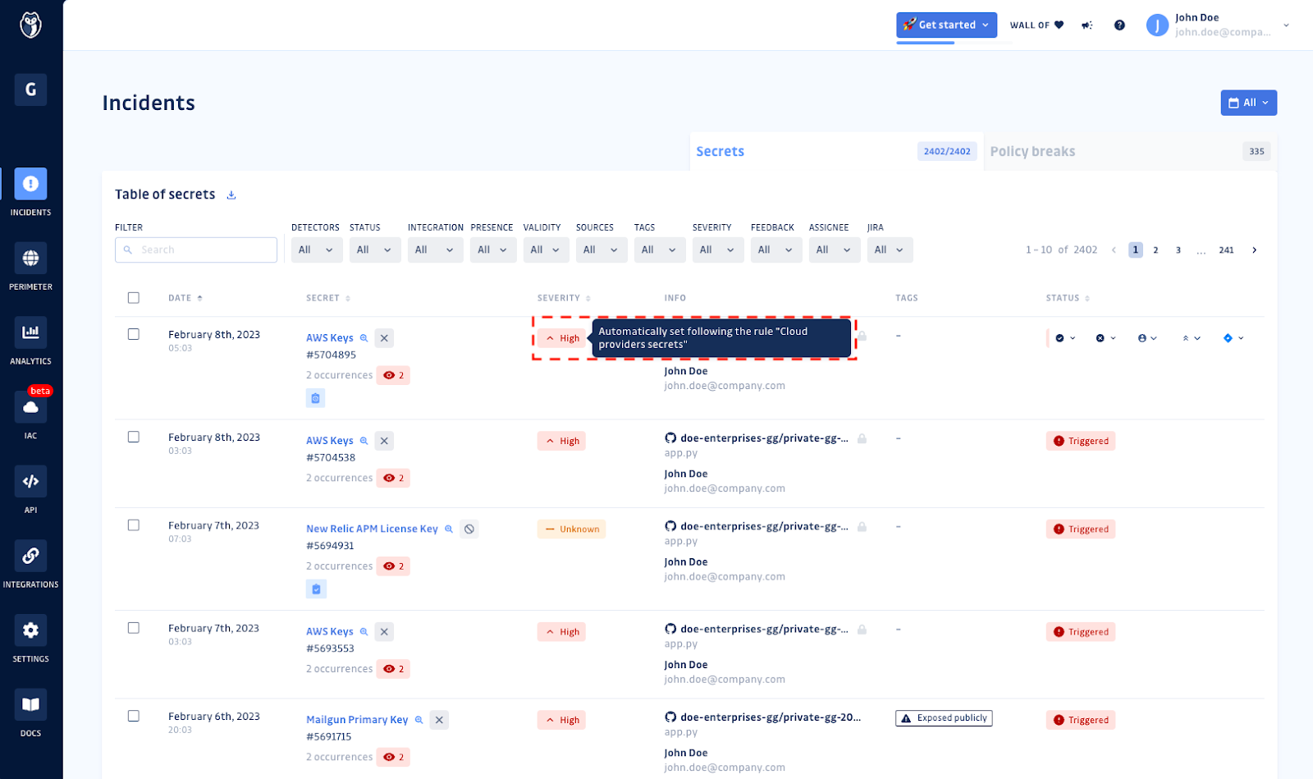Select the checkbox for incident #5704538

(134, 437)
